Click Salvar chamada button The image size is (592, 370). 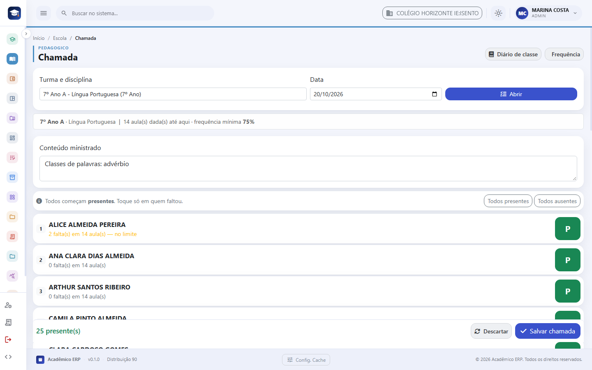pyautogui.click(x=548, y=331)
